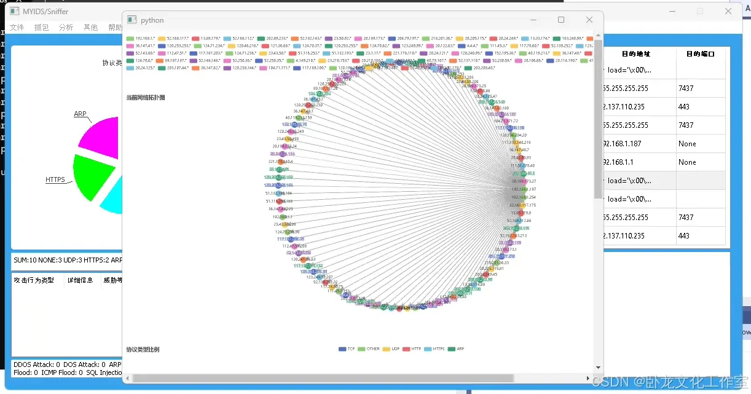Open the 分析 menu
This screenshot has width=751, height=394.
point(66,28)
